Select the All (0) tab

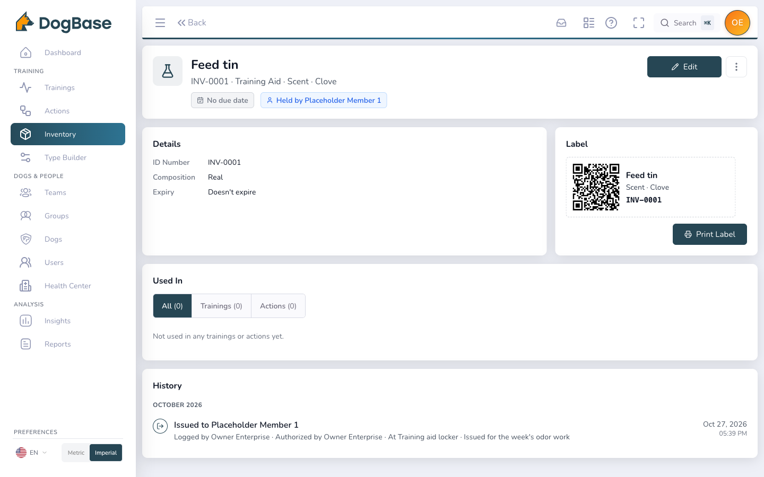pos(172,306)
